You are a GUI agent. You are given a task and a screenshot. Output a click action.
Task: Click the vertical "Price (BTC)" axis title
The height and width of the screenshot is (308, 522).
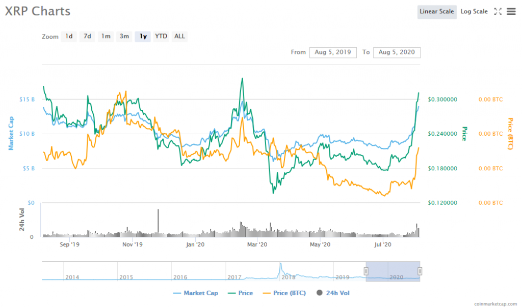(510, 134)
